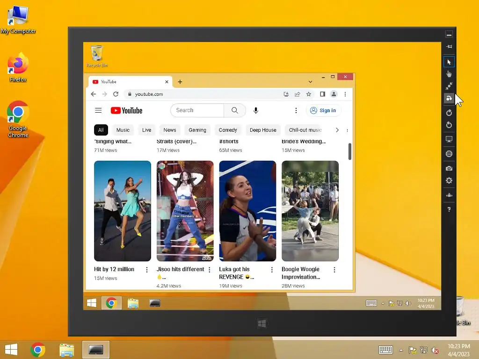Screen dimensions: 479x359
Task: Close the YouTube tab
Action: (167, 82)
